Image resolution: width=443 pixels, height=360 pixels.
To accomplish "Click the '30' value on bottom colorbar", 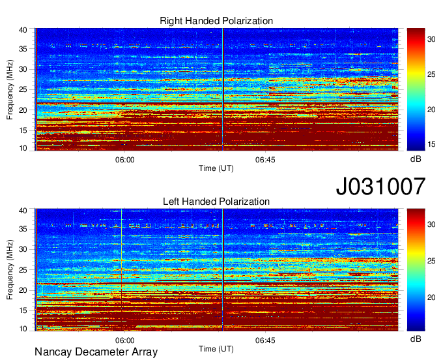I will pyautogui.click(x=431, y=224).
